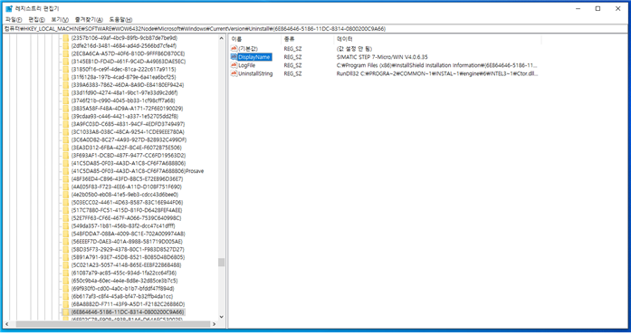Viewport: 631px width, 336px height.
Task: Click folder icon of {2dfe216d-3481-4684-ad4d-2566bd7cfe4f}
Action: point(65,46)
